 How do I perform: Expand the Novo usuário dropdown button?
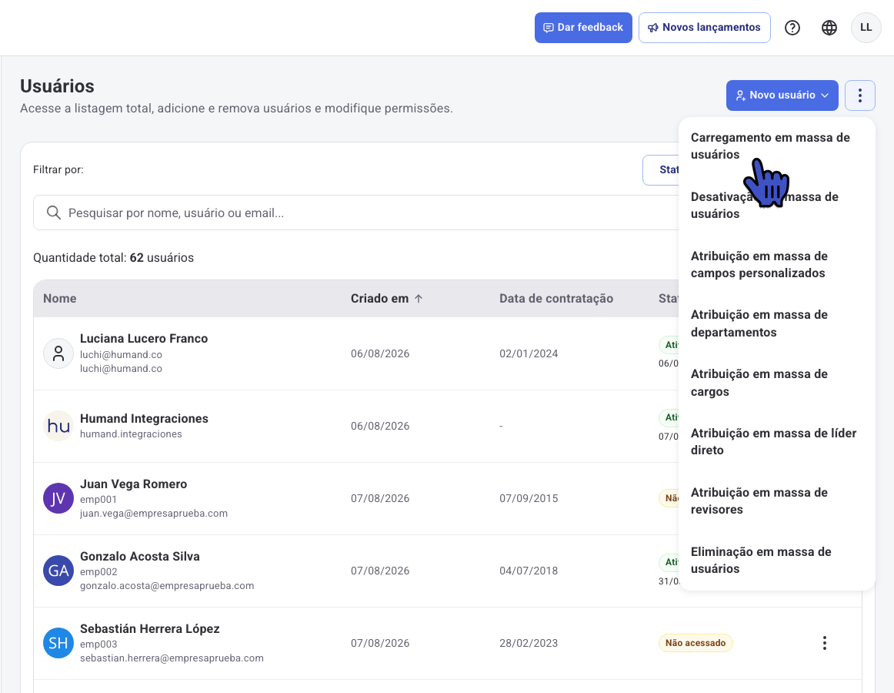[782, 95]
